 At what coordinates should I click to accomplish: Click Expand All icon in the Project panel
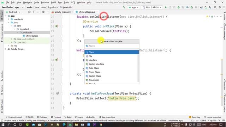click(x=34, y=12)
